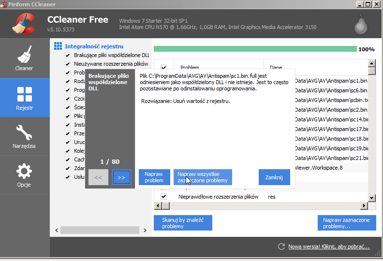383x261 pixels.
Task: Click the refresh icon beside update link
Action: tap(281, 246)
